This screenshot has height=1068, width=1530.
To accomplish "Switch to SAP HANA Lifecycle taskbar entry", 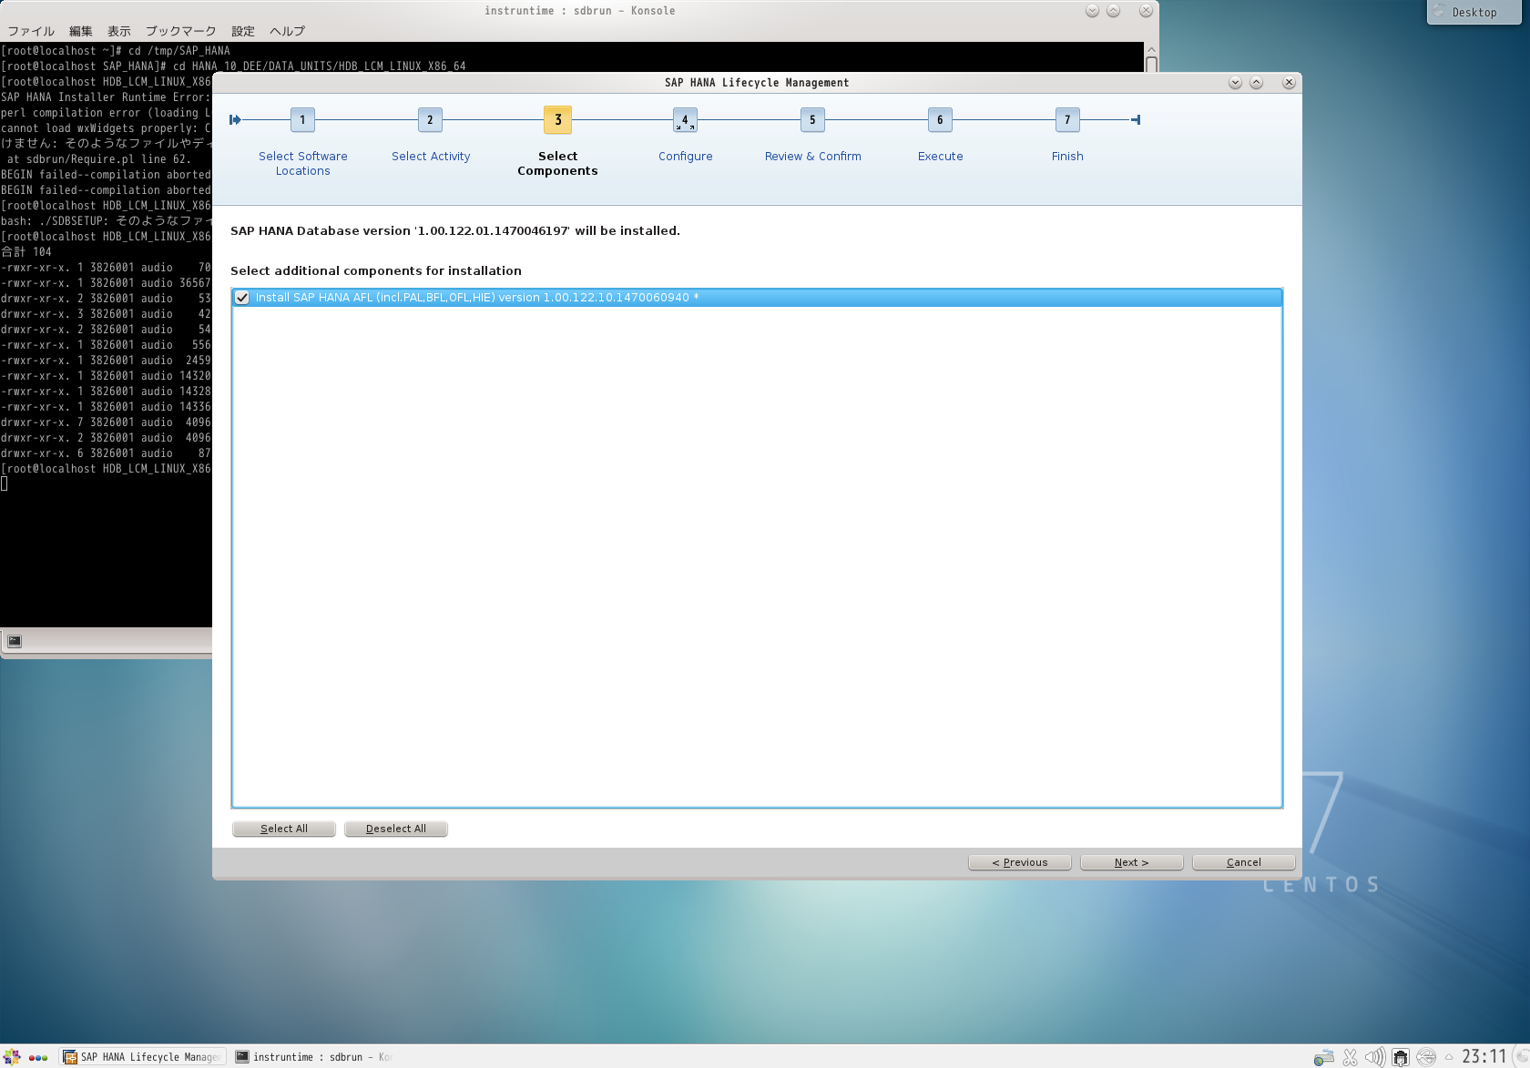I will (x=142, y=1057).
